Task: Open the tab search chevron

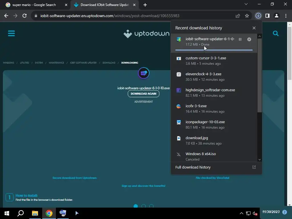Action: pos(246,4)
